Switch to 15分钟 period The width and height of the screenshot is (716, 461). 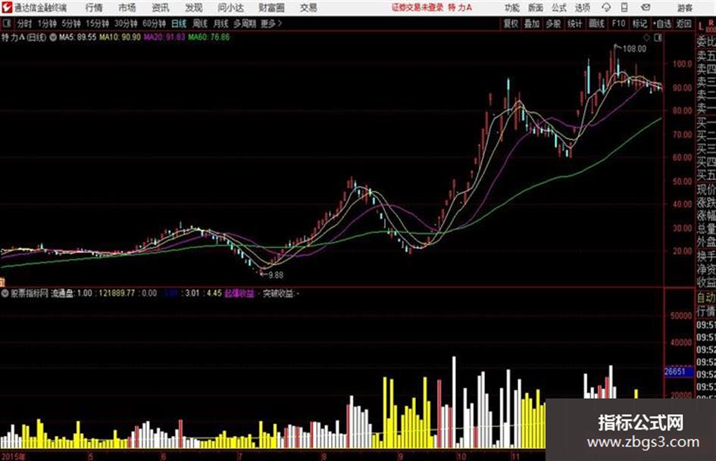click(x=97, y=23)
